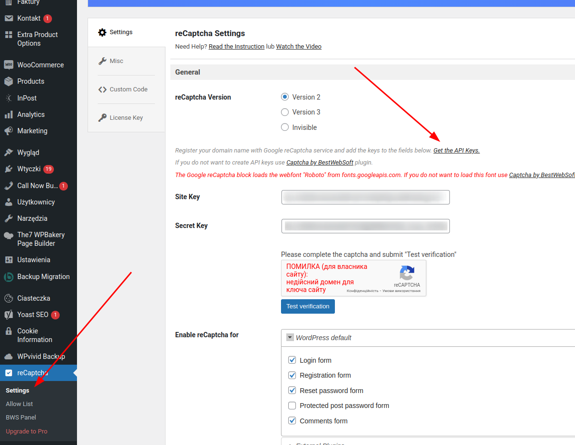Select the Invisible reCaptcha option

pyautogui.click(x=284, y=127)
